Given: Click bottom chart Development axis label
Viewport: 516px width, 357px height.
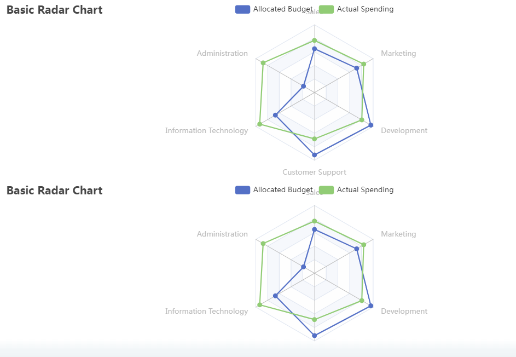Looking at the screenshot, I should [404, 311].
